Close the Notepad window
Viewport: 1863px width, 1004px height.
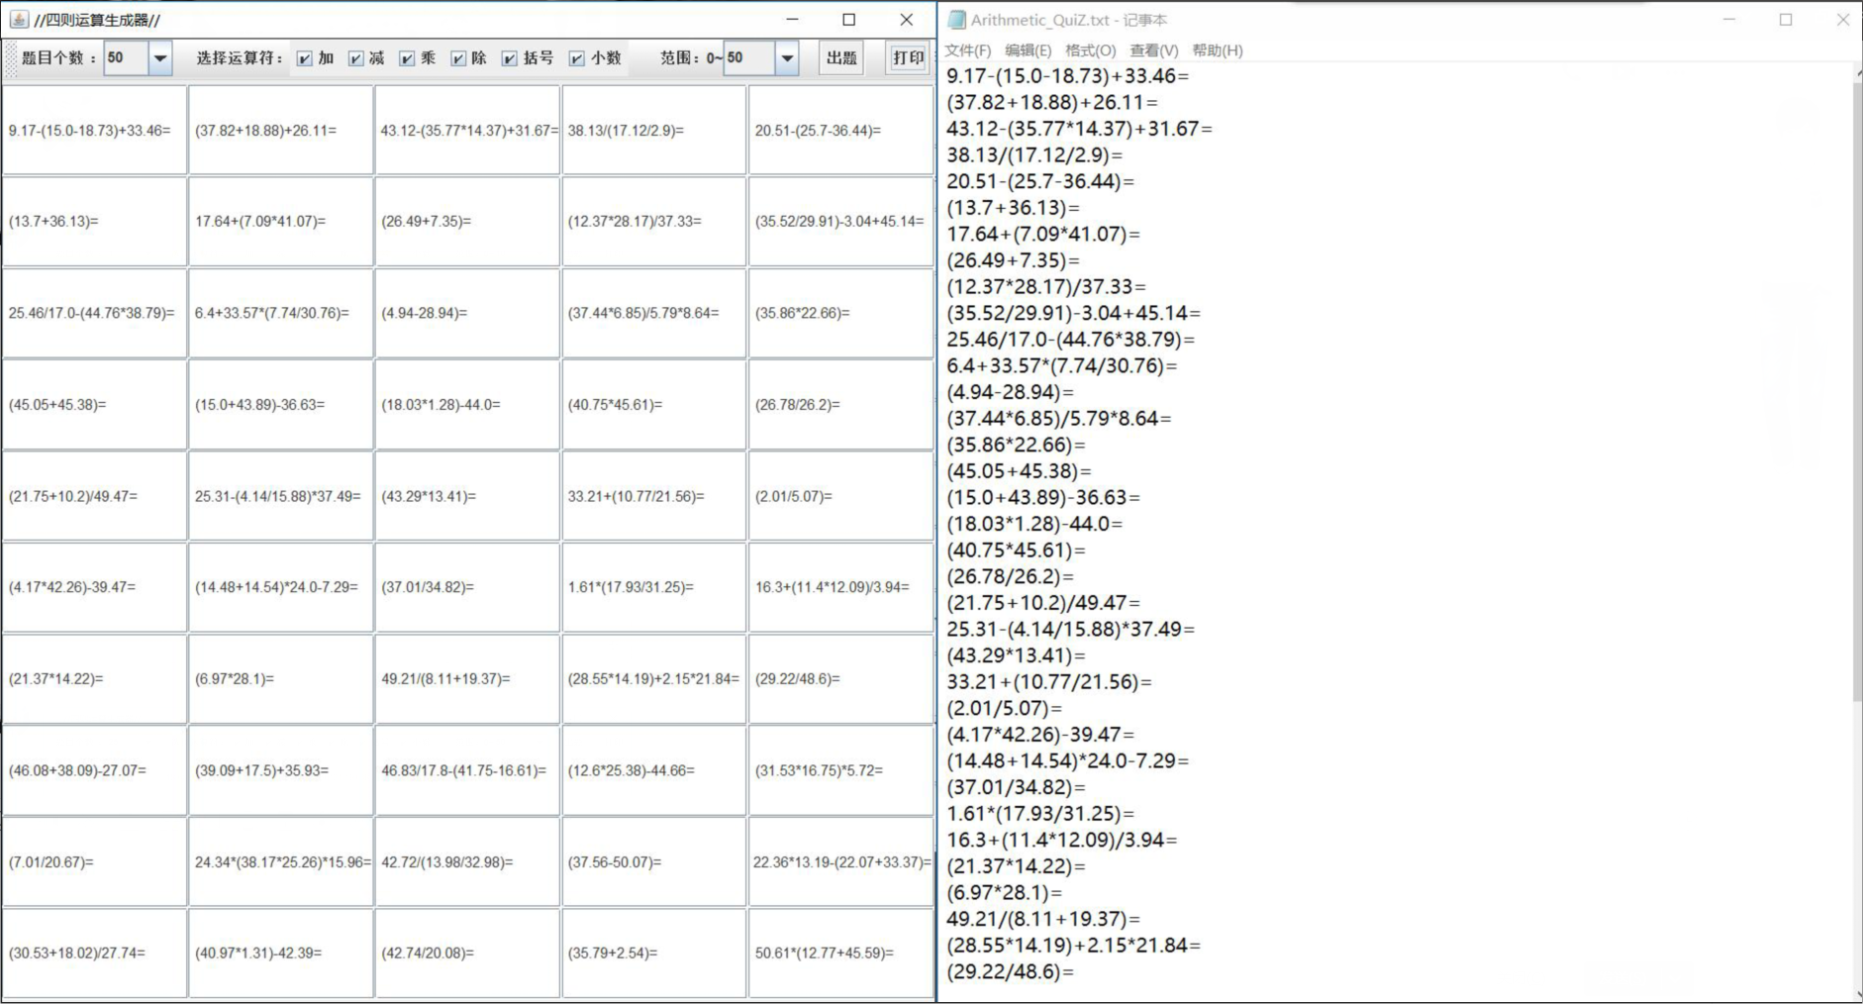click(x=1842, y=20)
